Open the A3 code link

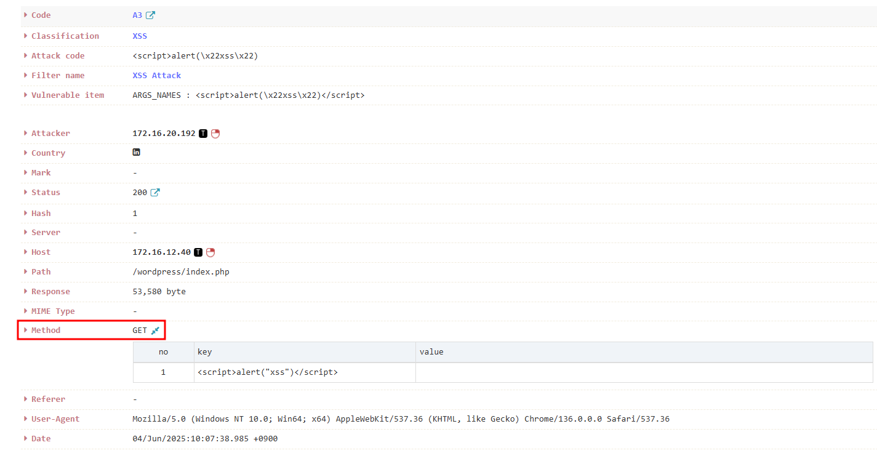pos(137,15)
